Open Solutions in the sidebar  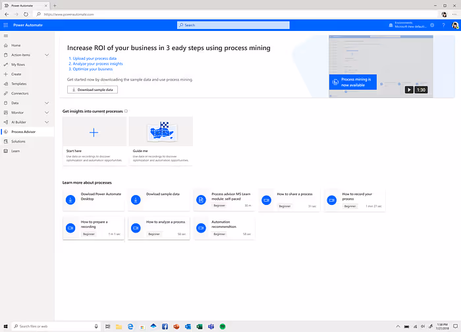pyautogui.click(x=18, y=142)
